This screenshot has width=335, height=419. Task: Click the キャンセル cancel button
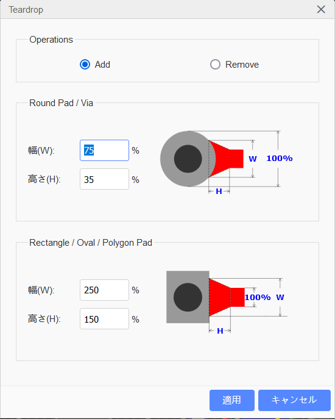[x=294, y=400]
